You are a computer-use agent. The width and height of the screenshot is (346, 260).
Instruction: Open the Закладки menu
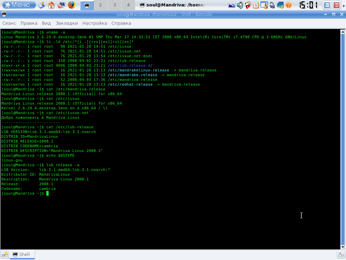(67, 23)
